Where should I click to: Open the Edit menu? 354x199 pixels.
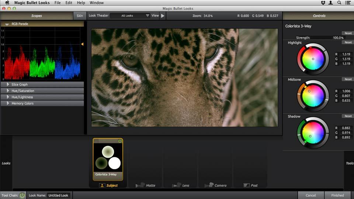click(69, 3)
